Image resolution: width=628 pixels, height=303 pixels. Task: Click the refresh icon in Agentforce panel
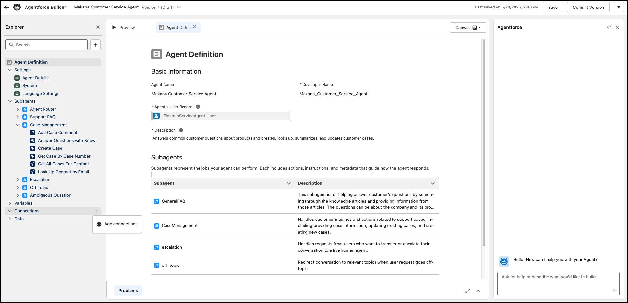(x=609, y=27)
